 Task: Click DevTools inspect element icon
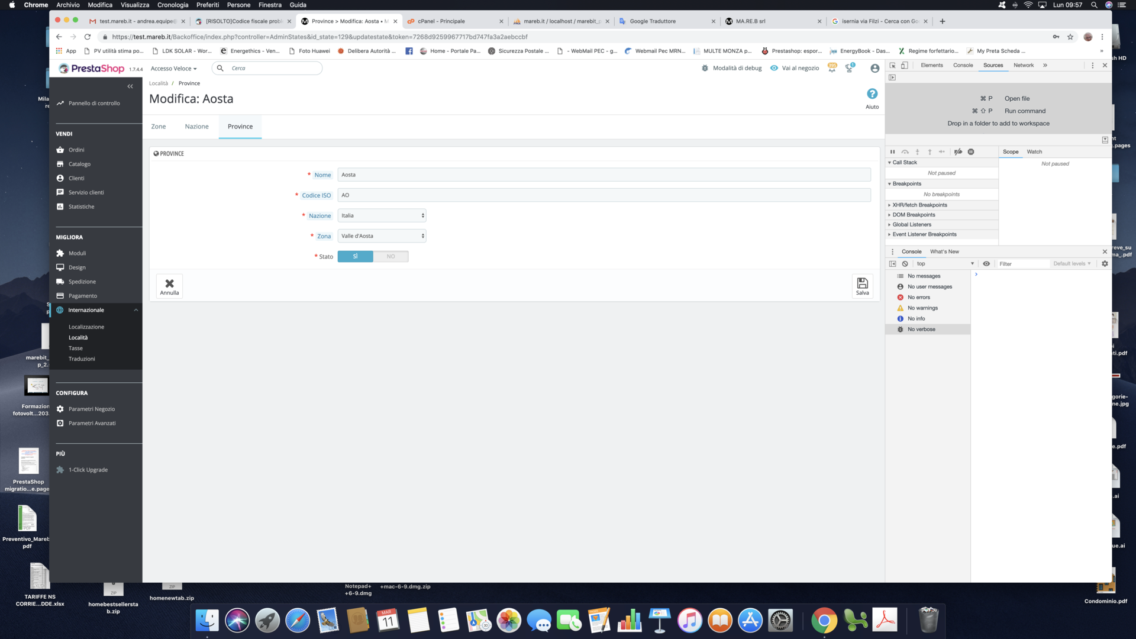click(892, 65)
